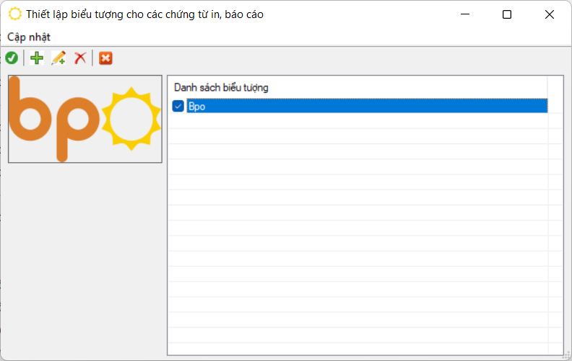
Task: Click the narrow empty column right of header
Action: (555, 87)
